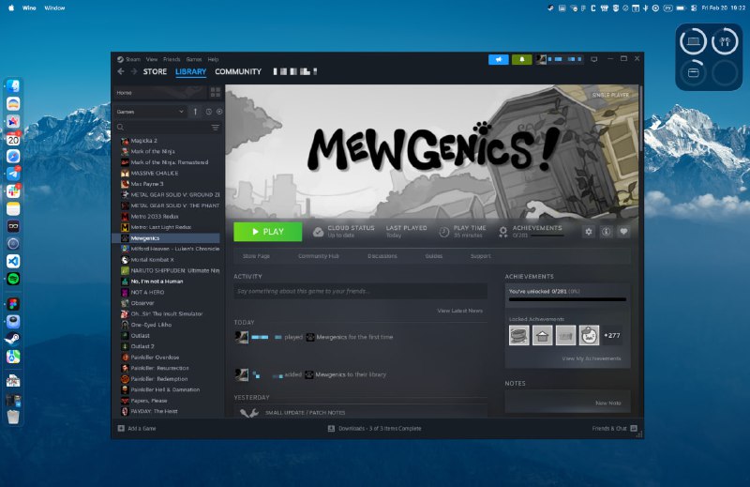Open the account profile dropdown
750x487 pixels.
[559, 59]
